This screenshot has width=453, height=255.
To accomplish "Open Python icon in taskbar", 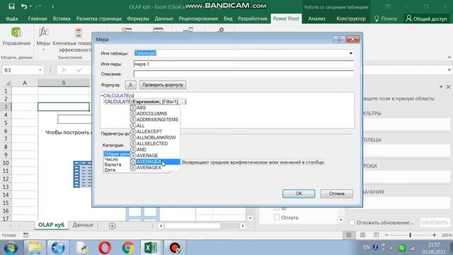I will 82,248.
